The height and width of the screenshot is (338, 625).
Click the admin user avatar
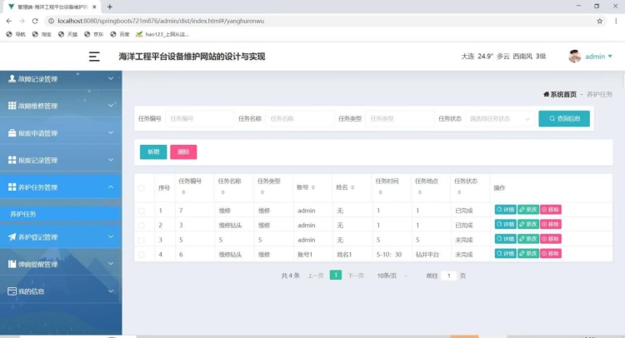click(574, 57)
